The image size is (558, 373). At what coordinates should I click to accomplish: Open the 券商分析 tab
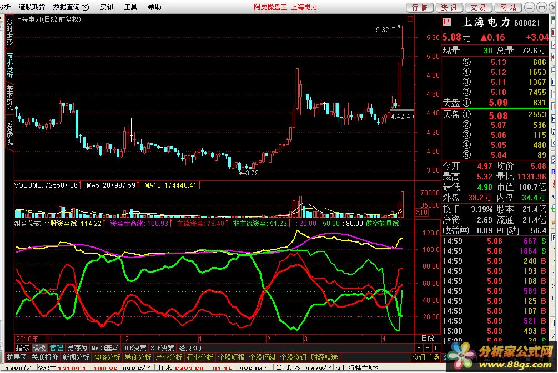tap(138, 357)
